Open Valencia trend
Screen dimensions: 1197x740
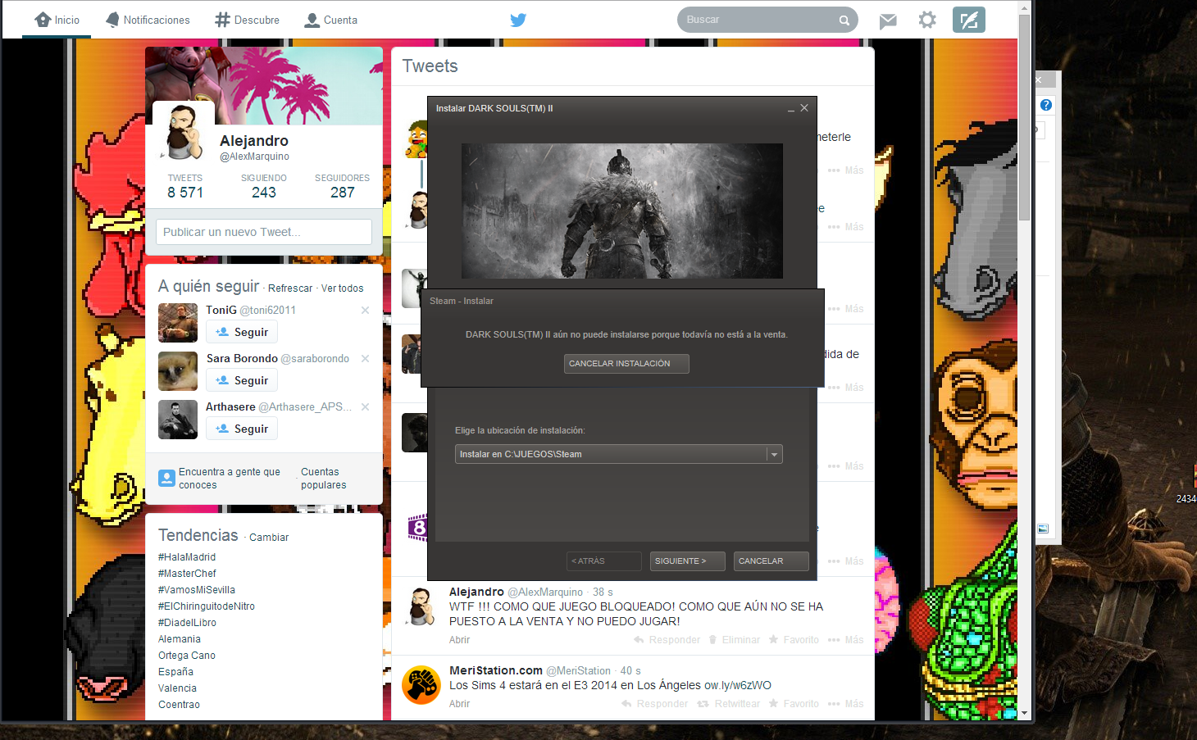[x=177, y=688]
